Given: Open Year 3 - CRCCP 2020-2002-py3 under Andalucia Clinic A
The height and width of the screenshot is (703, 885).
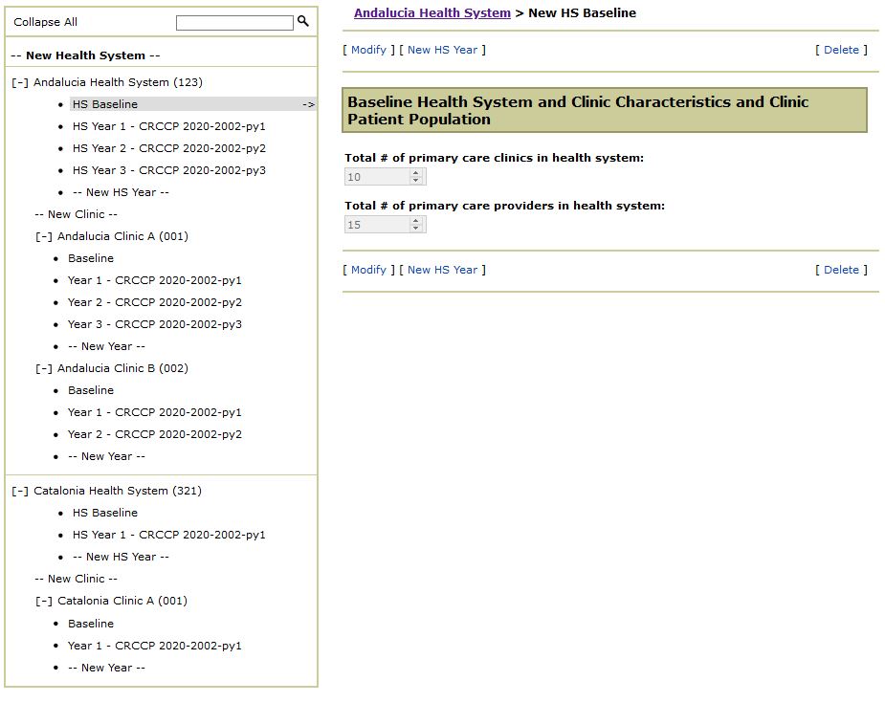Looking at the screenshot, I should (x=155, y=324).
